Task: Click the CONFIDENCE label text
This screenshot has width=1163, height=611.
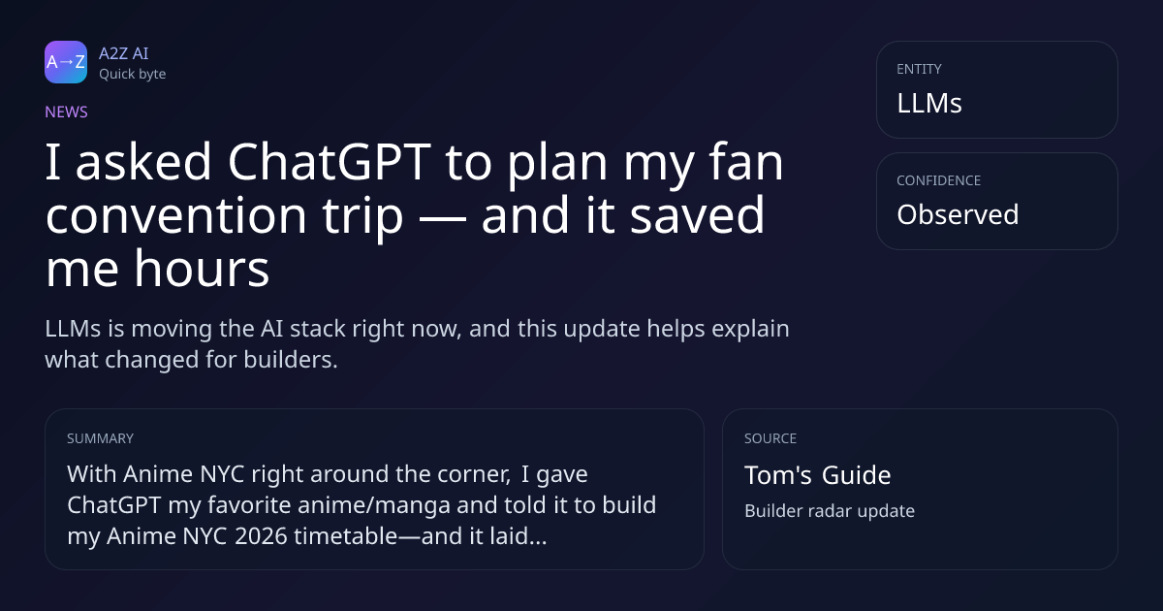Action: pyautogui.click(x=938, y=180)
